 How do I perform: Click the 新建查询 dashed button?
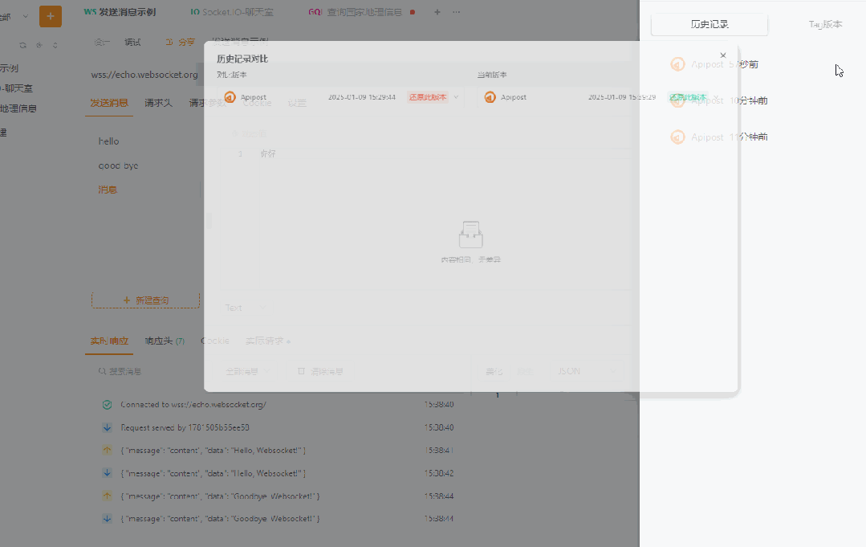coord(146,300)
